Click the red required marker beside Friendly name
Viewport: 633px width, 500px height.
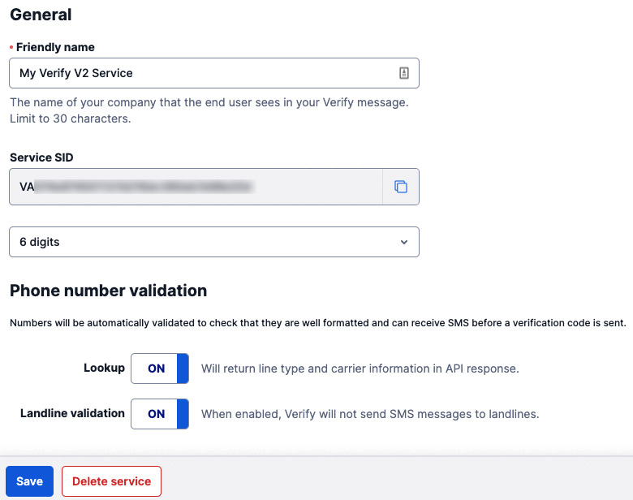click(11, 47)
